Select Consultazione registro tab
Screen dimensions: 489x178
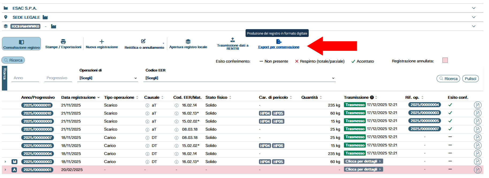tap(21, 44)
